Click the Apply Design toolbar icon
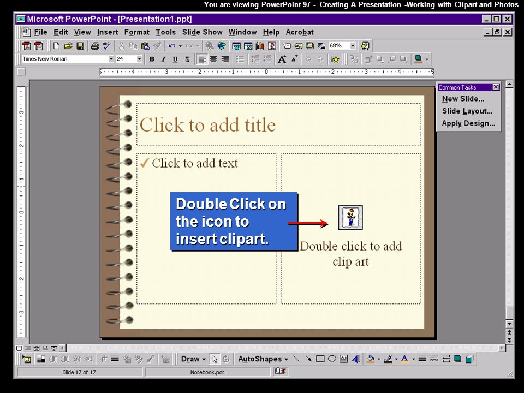Viewport: 524px width, 393px height. point(310,46)
